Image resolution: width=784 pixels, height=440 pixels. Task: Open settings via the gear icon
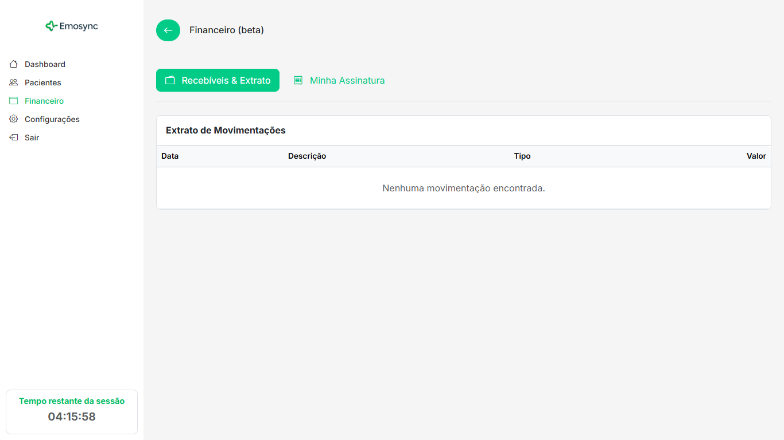click(13, 119)
